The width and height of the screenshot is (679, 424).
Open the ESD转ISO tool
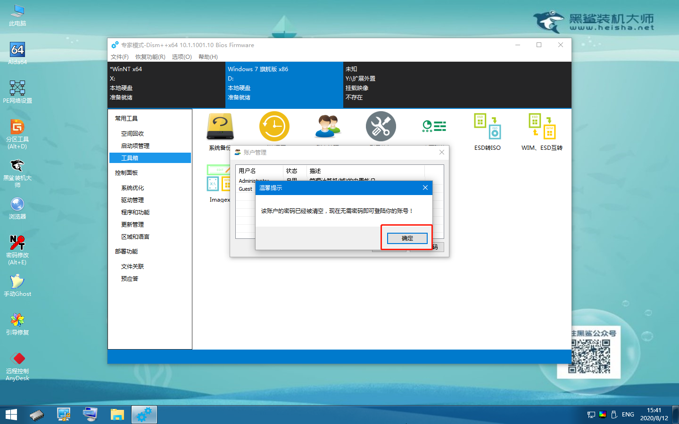tap(488, 132)
